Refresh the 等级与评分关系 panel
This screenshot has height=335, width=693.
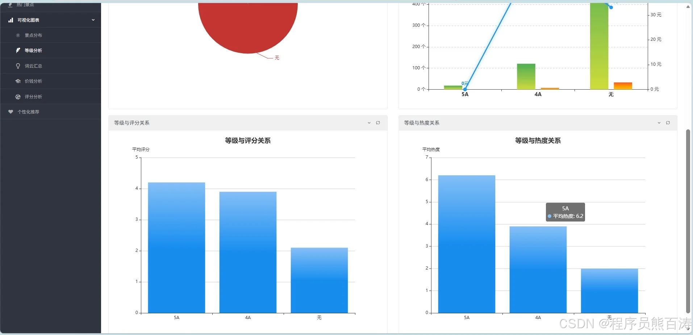click(378, 123)
